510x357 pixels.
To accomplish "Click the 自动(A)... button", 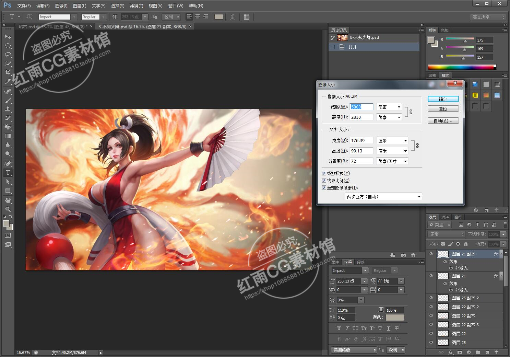I will (443, 121).
